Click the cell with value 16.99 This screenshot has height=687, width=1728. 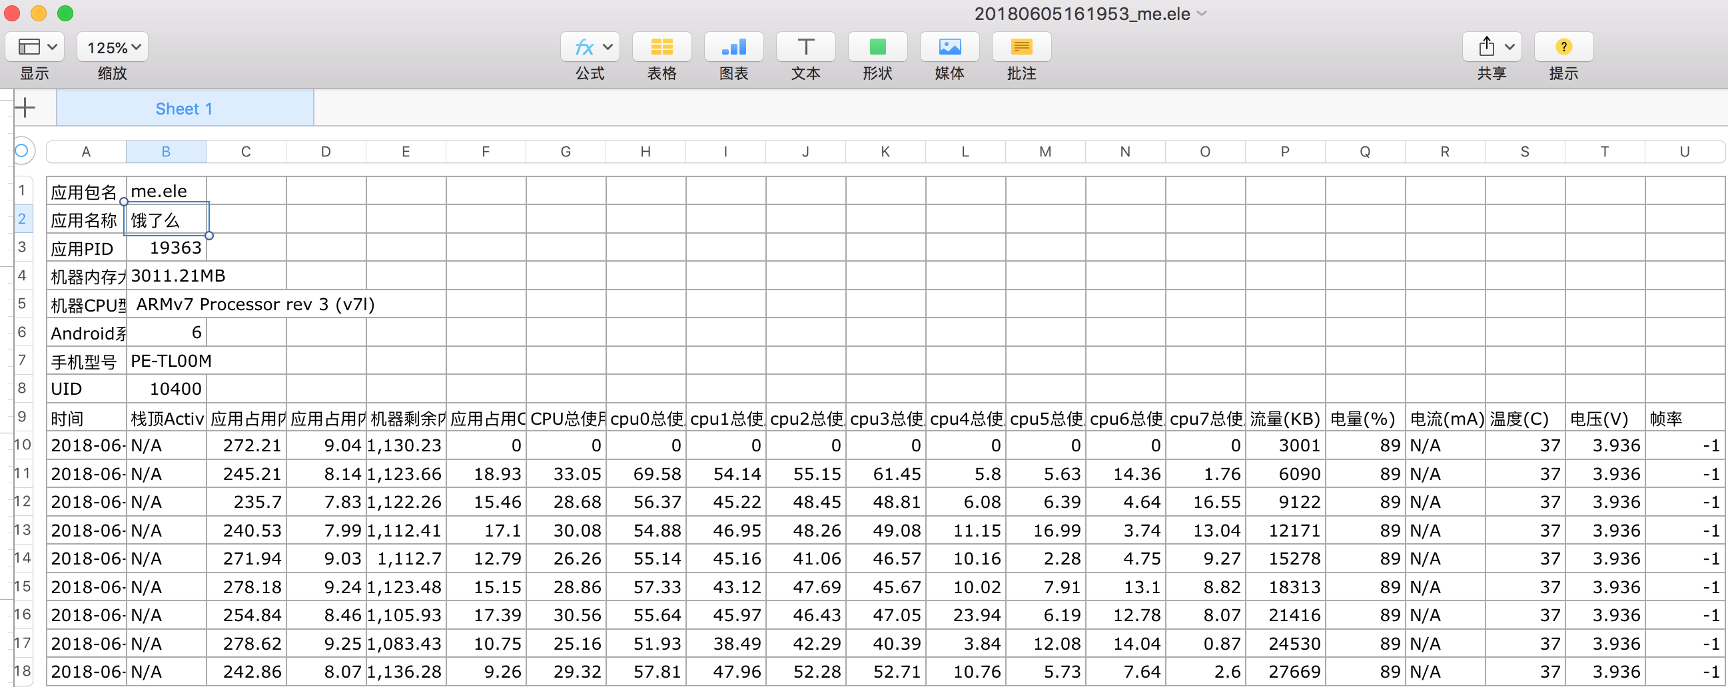click(1045, 530)
